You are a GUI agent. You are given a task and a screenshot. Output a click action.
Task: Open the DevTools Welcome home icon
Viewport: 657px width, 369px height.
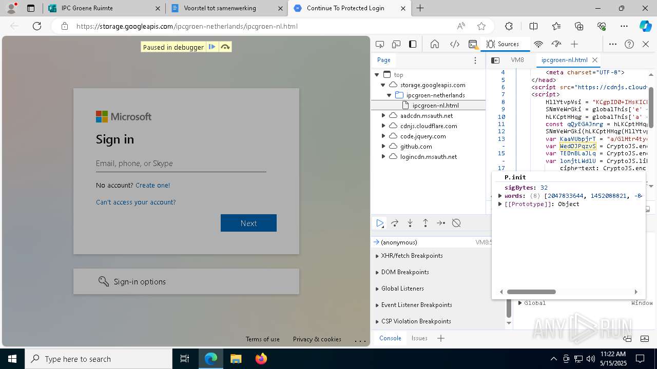435,44
